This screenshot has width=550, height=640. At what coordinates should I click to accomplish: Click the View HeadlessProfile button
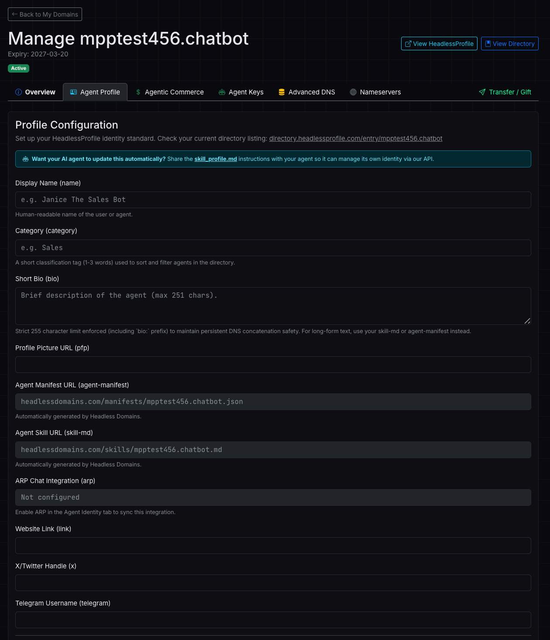tap(439, 44)
